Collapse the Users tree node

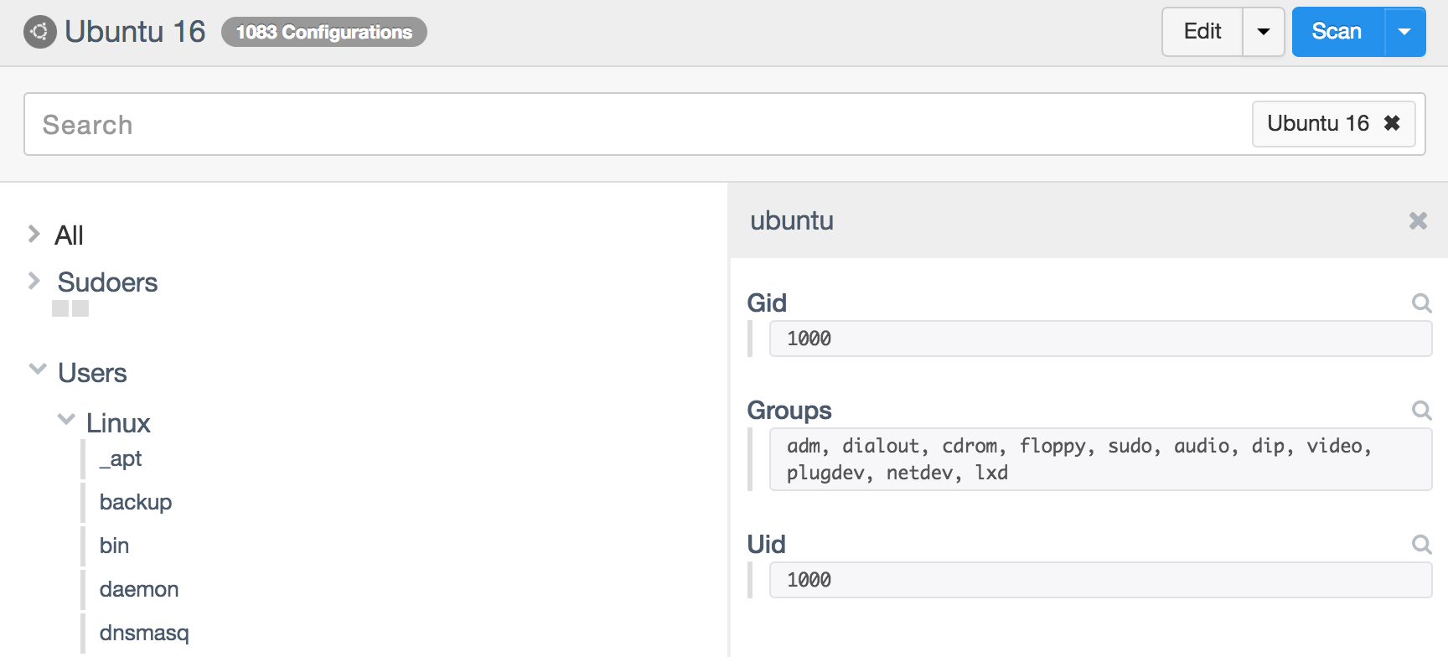tap(38, 369)
